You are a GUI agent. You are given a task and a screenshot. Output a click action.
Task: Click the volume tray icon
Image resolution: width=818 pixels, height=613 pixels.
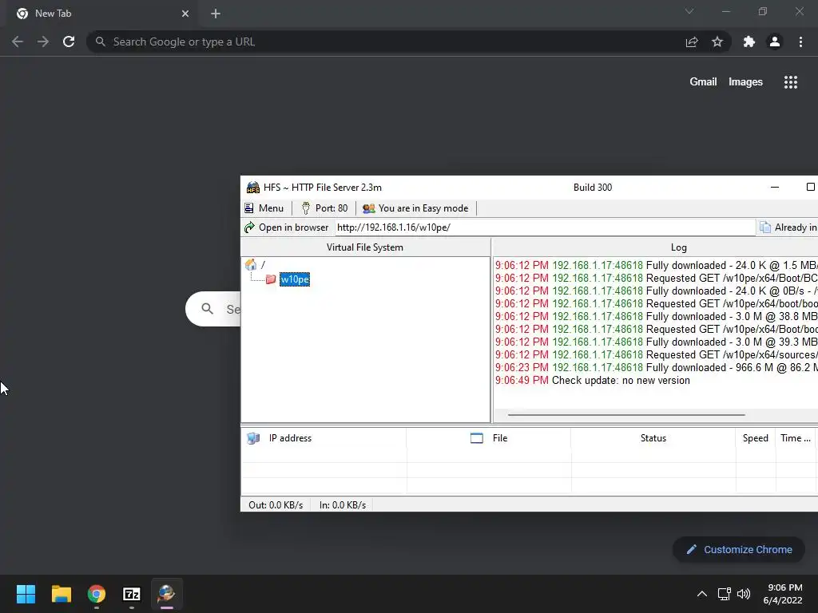(744, 594)
